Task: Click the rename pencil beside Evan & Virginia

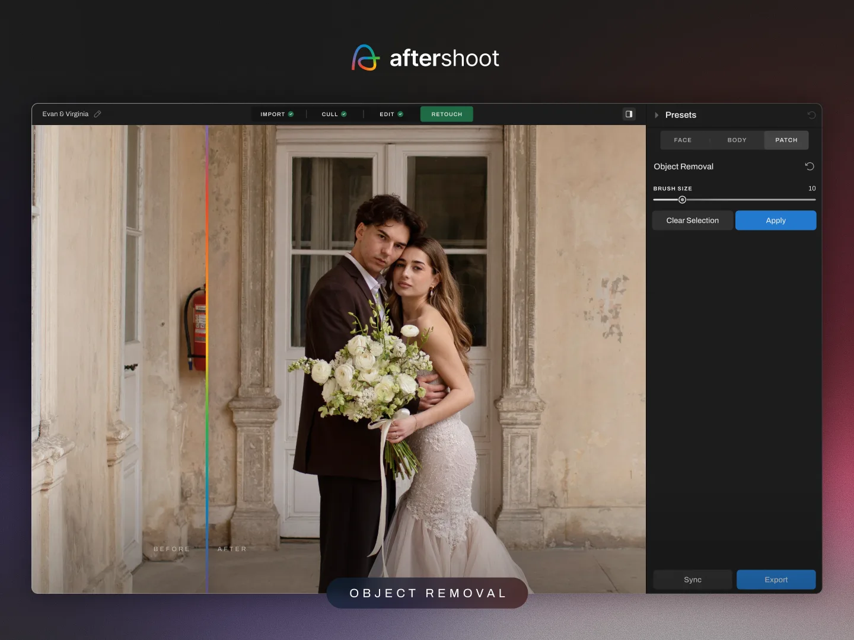Action: click(98, 114)
